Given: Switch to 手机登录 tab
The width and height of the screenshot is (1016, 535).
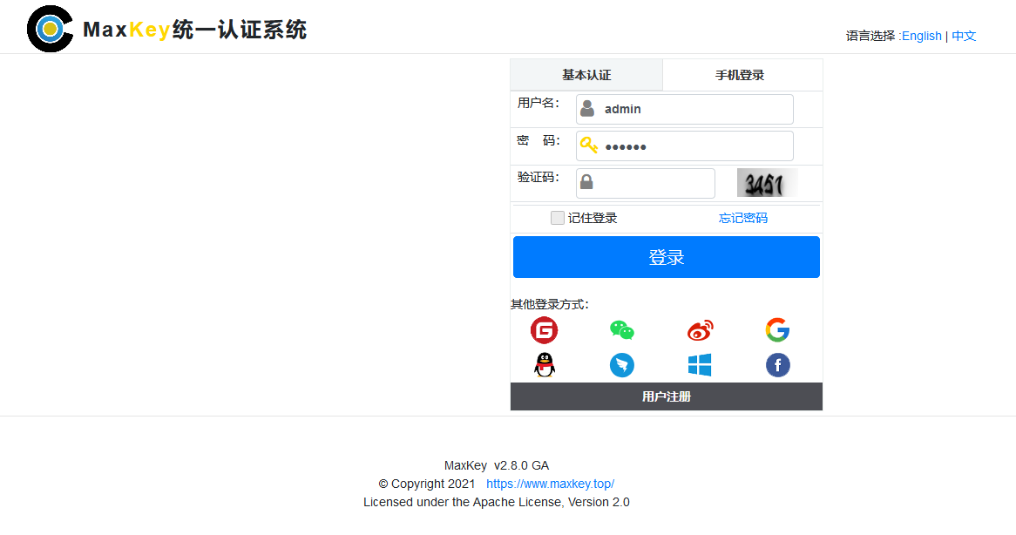Looking at the screenshot, I should pyautogui.click(x=740, y=75).
